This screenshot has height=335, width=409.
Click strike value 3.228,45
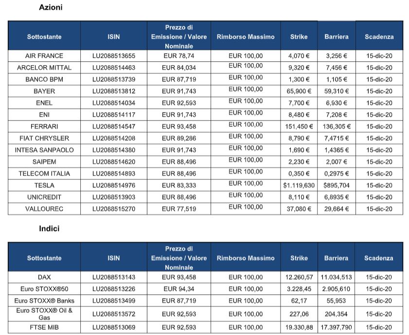pos(299,289)
